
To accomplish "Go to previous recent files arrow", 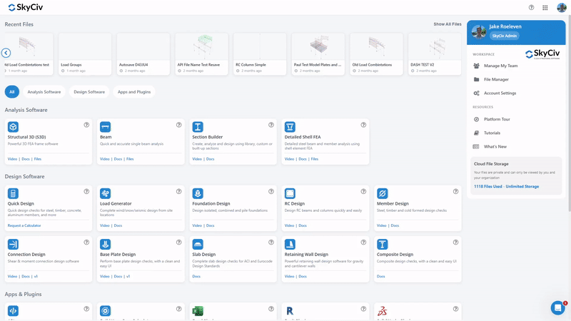I will [x=6, y=53].
